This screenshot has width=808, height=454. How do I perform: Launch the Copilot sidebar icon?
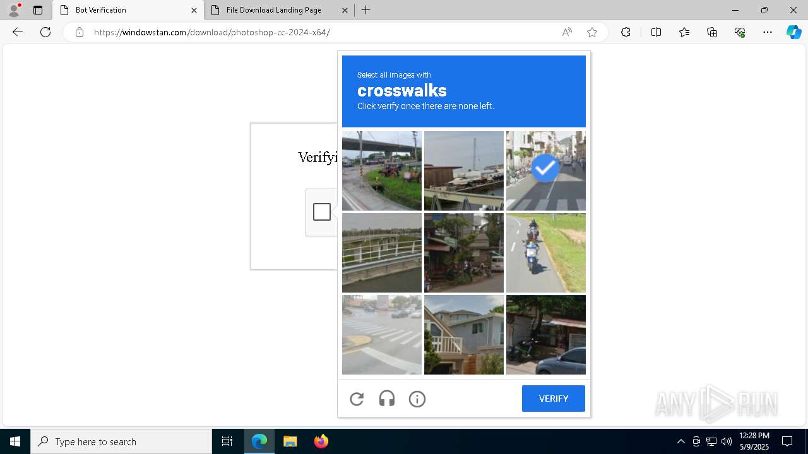pos(793,32)
